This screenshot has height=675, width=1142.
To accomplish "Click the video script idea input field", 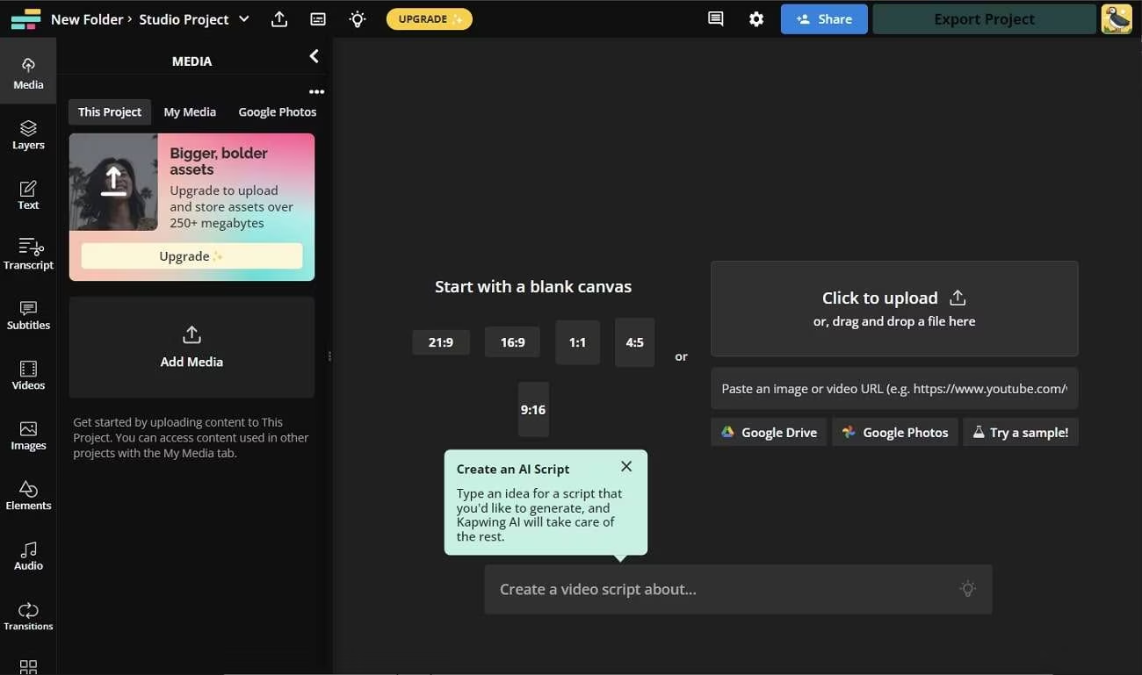I will (x=720, y=589).
